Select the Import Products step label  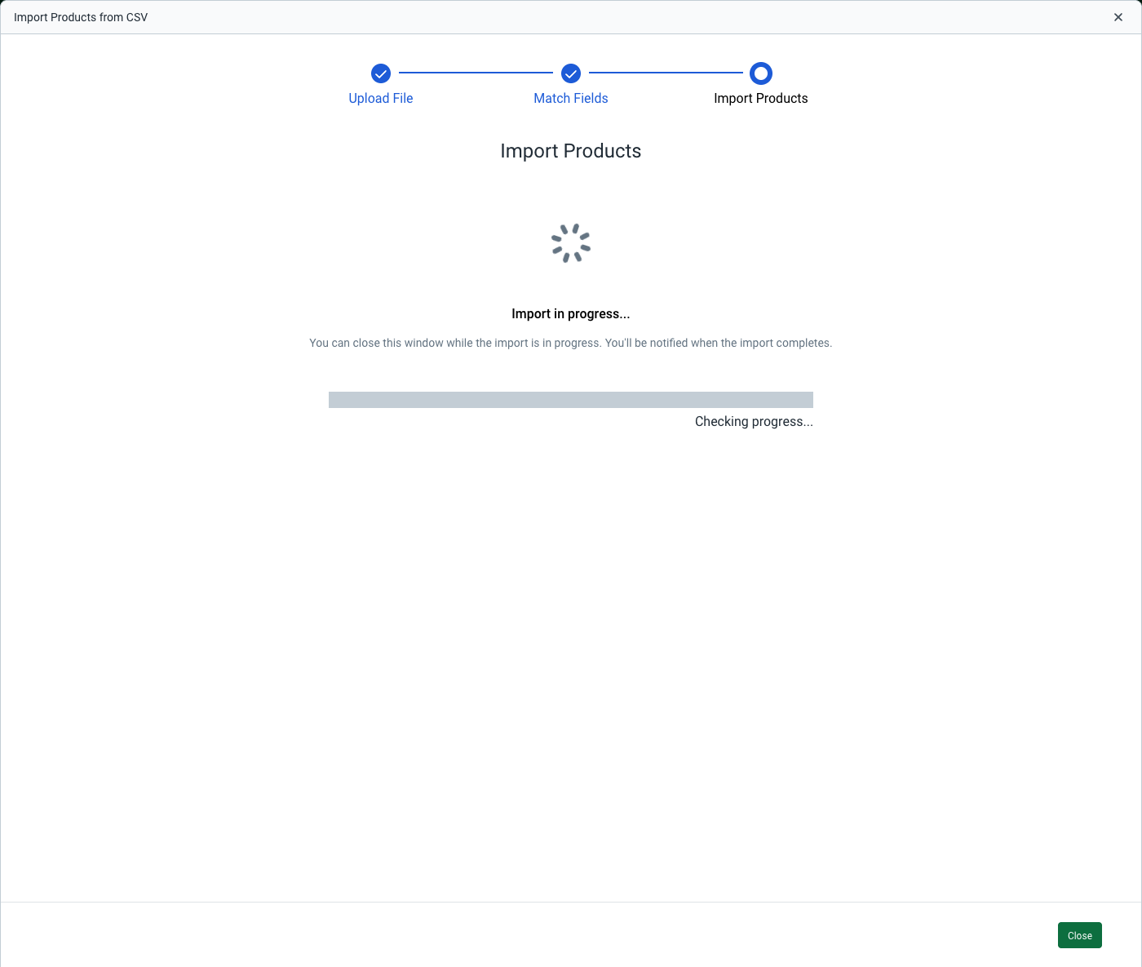[x=761, y=98]
